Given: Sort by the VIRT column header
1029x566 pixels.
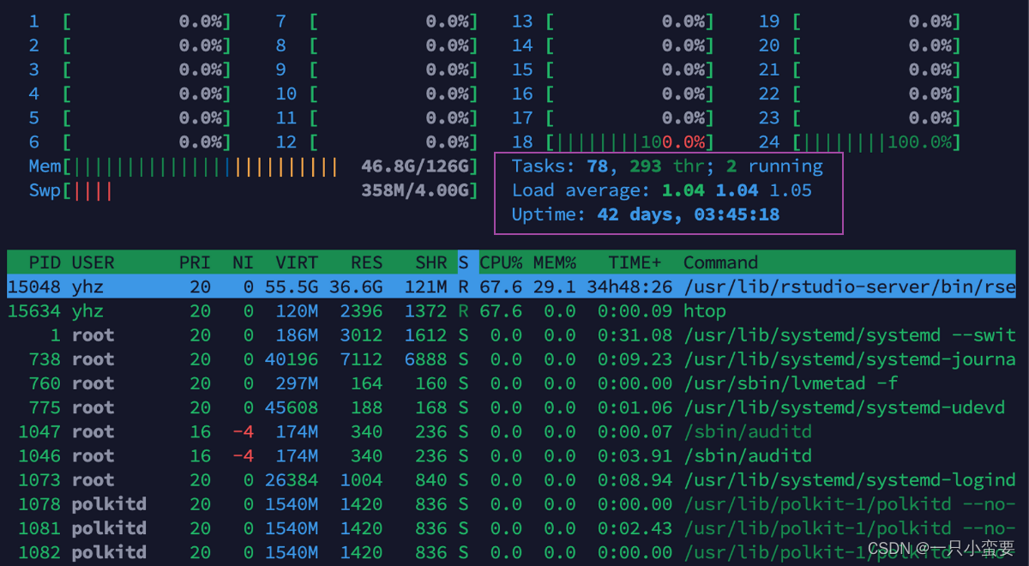Looking at the screenshot, I should [297, 262].
